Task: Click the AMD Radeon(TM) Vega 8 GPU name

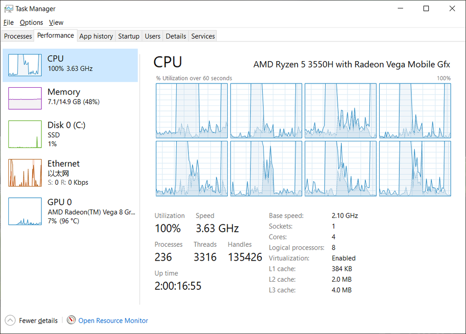Action: (x=91, y=212)
